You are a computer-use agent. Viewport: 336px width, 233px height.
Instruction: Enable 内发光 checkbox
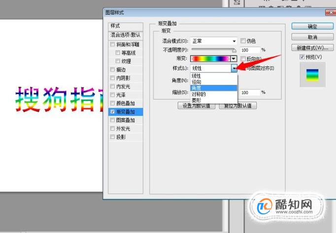point(112,86)
